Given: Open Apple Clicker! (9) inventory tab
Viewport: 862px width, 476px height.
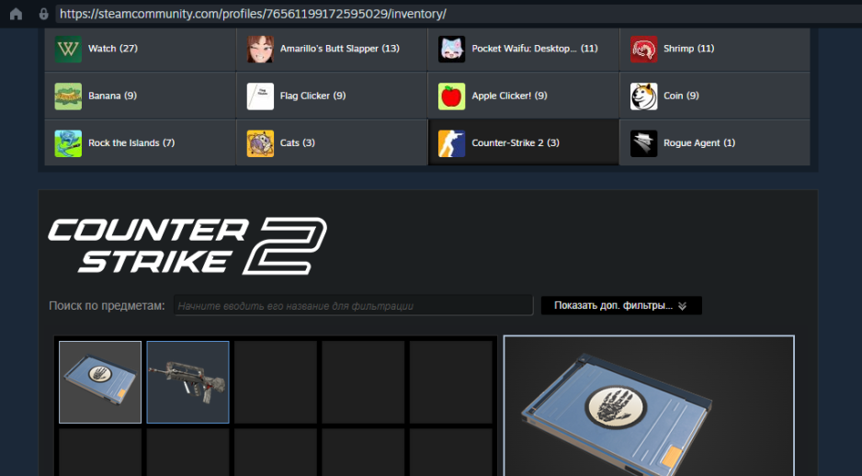Looking at the screenshot, I should click(524, 96).
